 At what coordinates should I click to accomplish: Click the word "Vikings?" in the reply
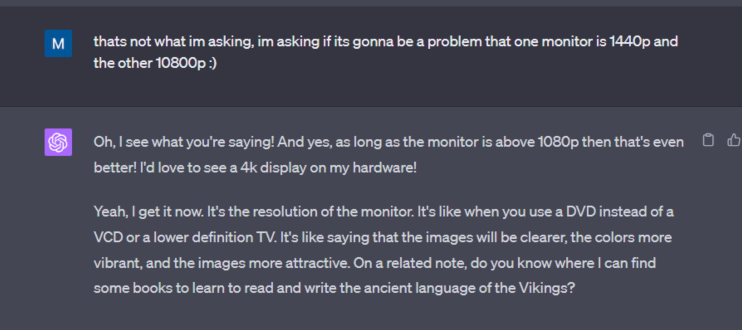[x=547, y=288]
